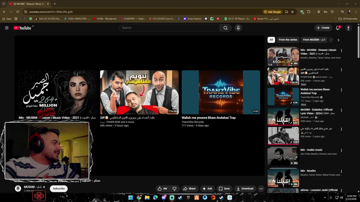The image size is (360, 202).
Task: Open the Create menu button
Action: click(x=323, y=28)
